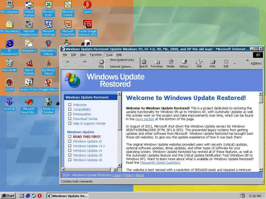
Task: Click sidebar scroll down arrow
Action: pyautogui.click(x=119, y=165)
